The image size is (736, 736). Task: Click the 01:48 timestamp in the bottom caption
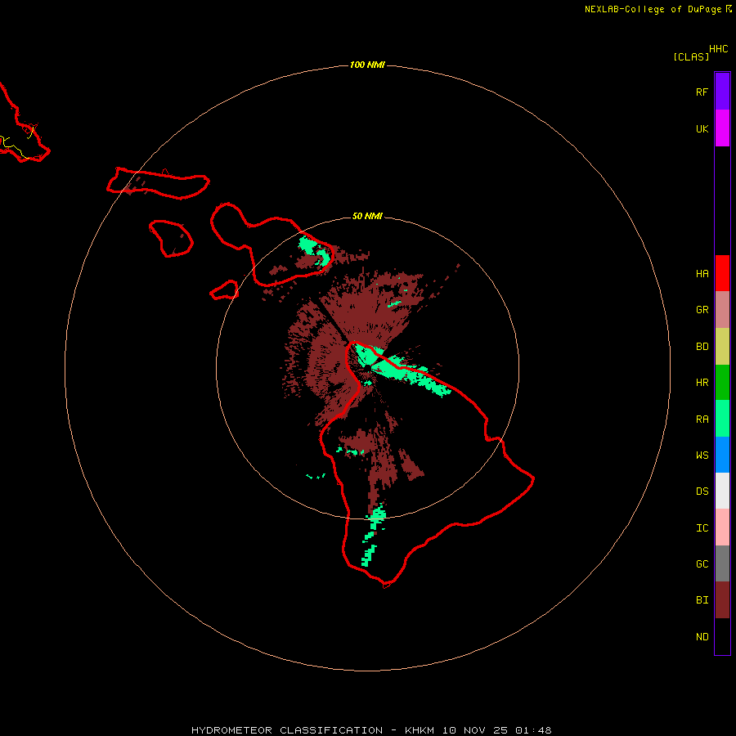[x=533, y=730]
